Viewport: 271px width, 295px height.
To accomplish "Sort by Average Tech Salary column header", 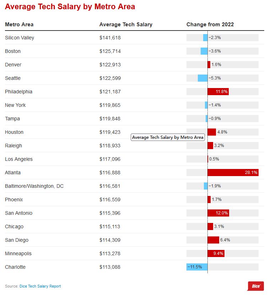I will [x=126, y=24].
